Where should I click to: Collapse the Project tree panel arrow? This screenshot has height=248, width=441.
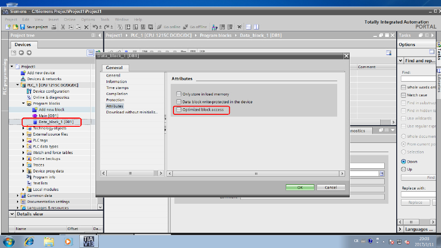(100, 35)
